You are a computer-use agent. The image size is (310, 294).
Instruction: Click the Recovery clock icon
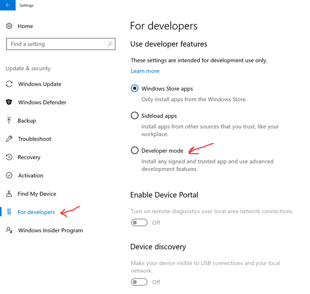[x=9, y=157]
